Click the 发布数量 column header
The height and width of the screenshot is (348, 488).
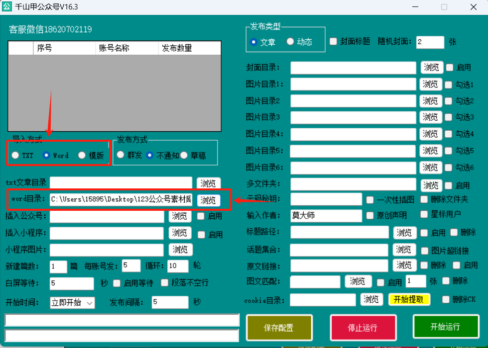[190, 48]
